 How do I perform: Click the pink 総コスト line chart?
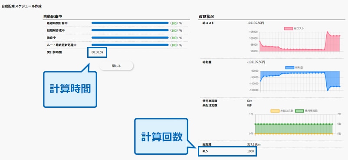pyautogui.click(x=299, y=42)
